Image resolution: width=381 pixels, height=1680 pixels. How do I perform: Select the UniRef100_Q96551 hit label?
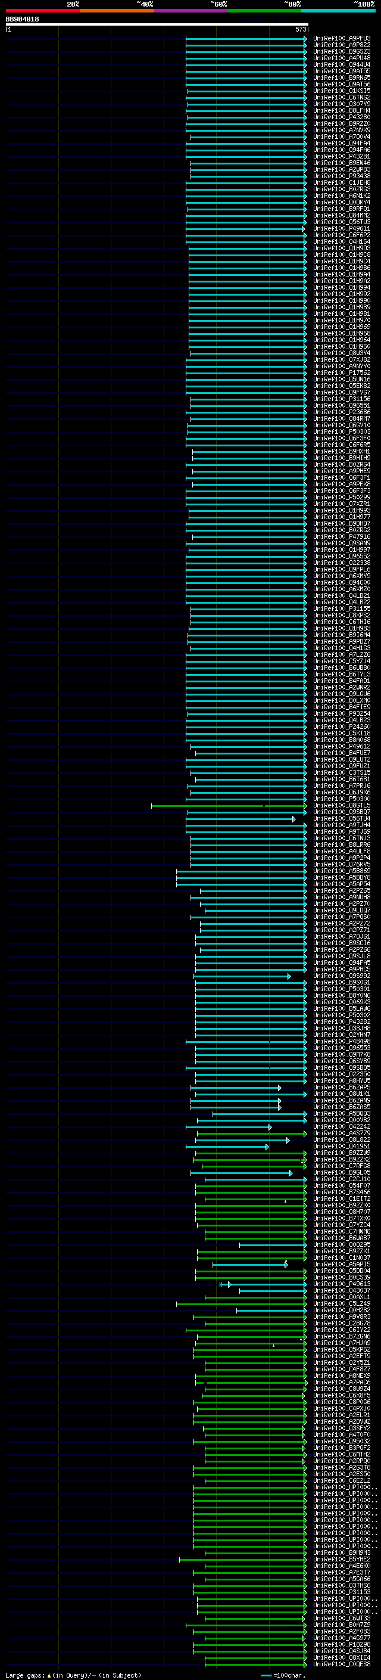[x=342, y=406]
